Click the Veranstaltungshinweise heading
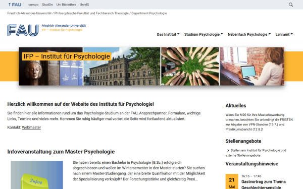 pos(252,164)
